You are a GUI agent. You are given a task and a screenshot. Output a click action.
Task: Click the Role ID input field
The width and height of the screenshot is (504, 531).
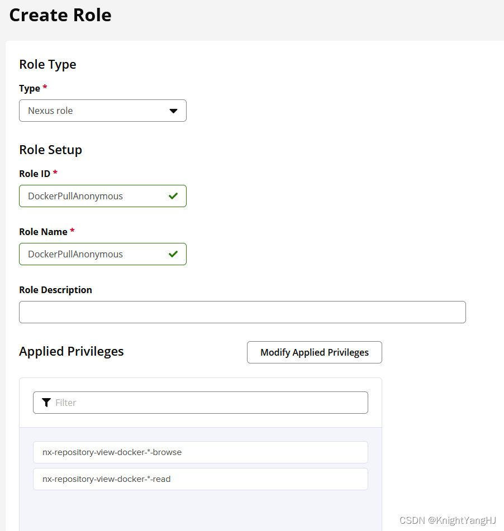[103, 196]
